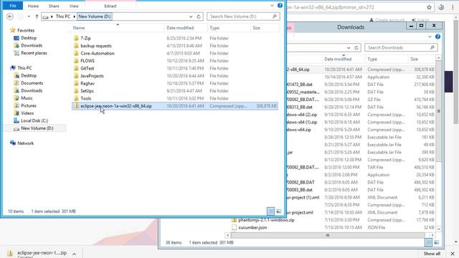The height and width of the screenshot is (258, 459).
Task: Select phantomjs-2.1.1-windows.zip in Downloads
Action: [x=266, y=220]
